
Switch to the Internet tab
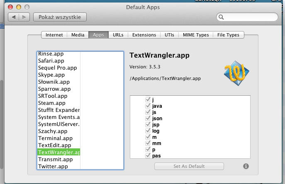(54, 35)
